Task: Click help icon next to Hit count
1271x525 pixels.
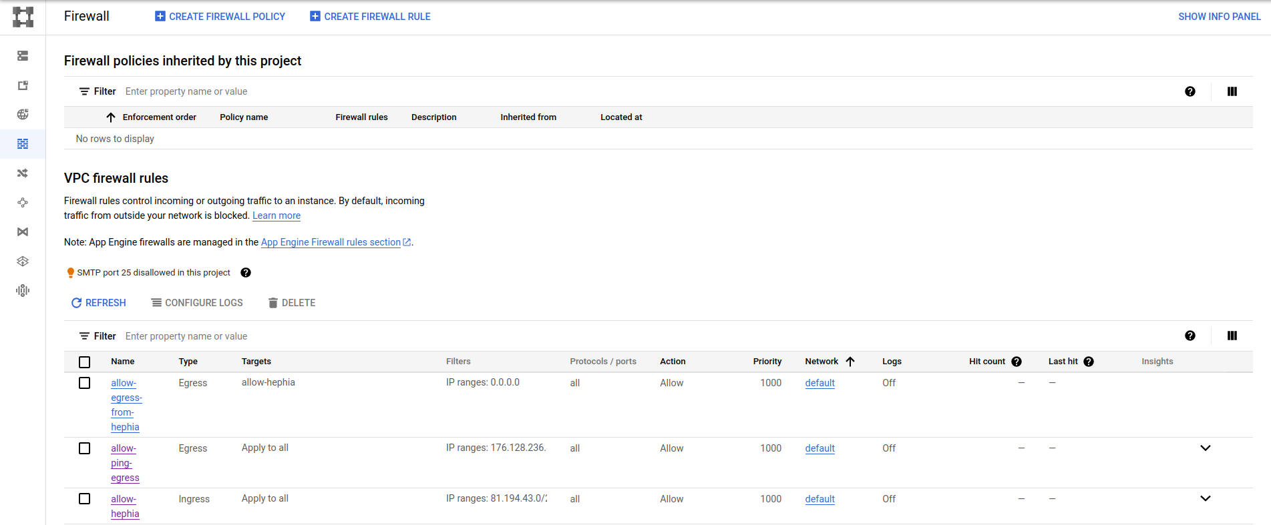Action: click(1017, 362)
